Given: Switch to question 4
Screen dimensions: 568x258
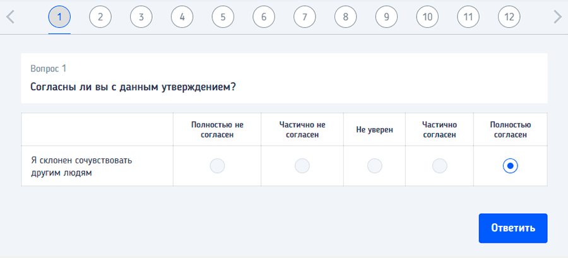Looking at the screenshot, I should click(182, 17).
